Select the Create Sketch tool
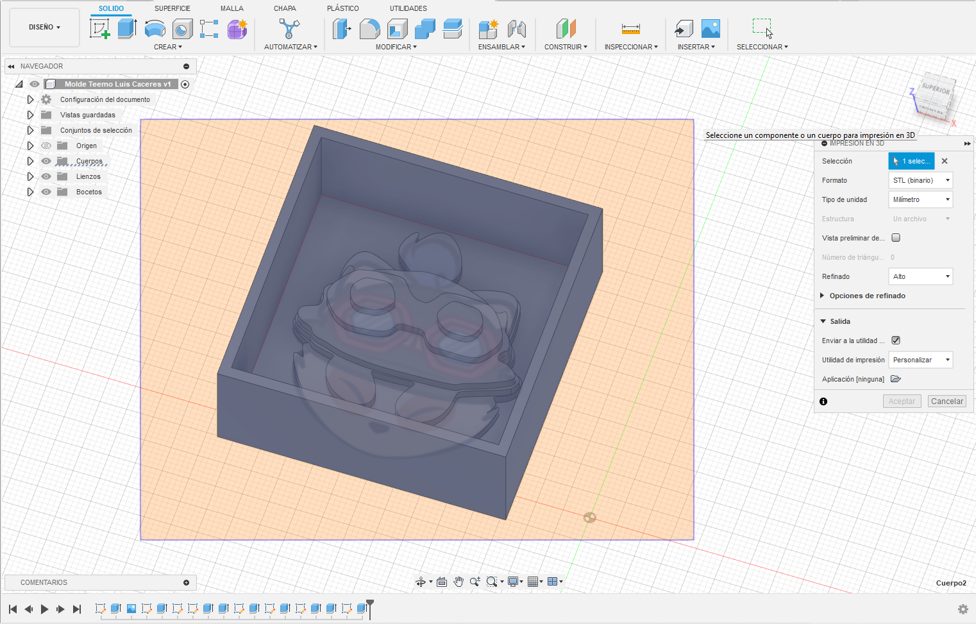976x624 pixels. (99, 29)
